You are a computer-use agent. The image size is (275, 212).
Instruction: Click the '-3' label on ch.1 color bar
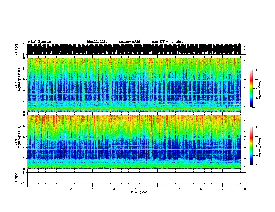(x=256, y=70)
